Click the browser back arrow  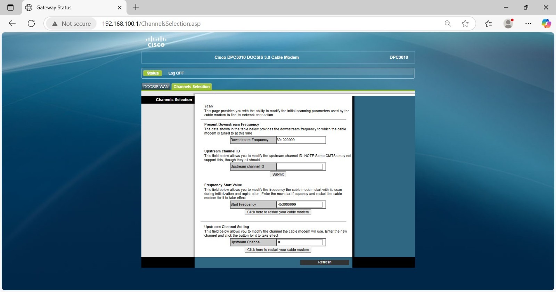(12, 23)
